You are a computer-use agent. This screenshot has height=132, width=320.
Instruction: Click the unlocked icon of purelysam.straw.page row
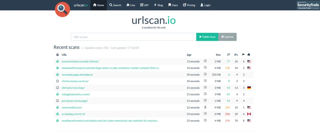coord(58,101)
